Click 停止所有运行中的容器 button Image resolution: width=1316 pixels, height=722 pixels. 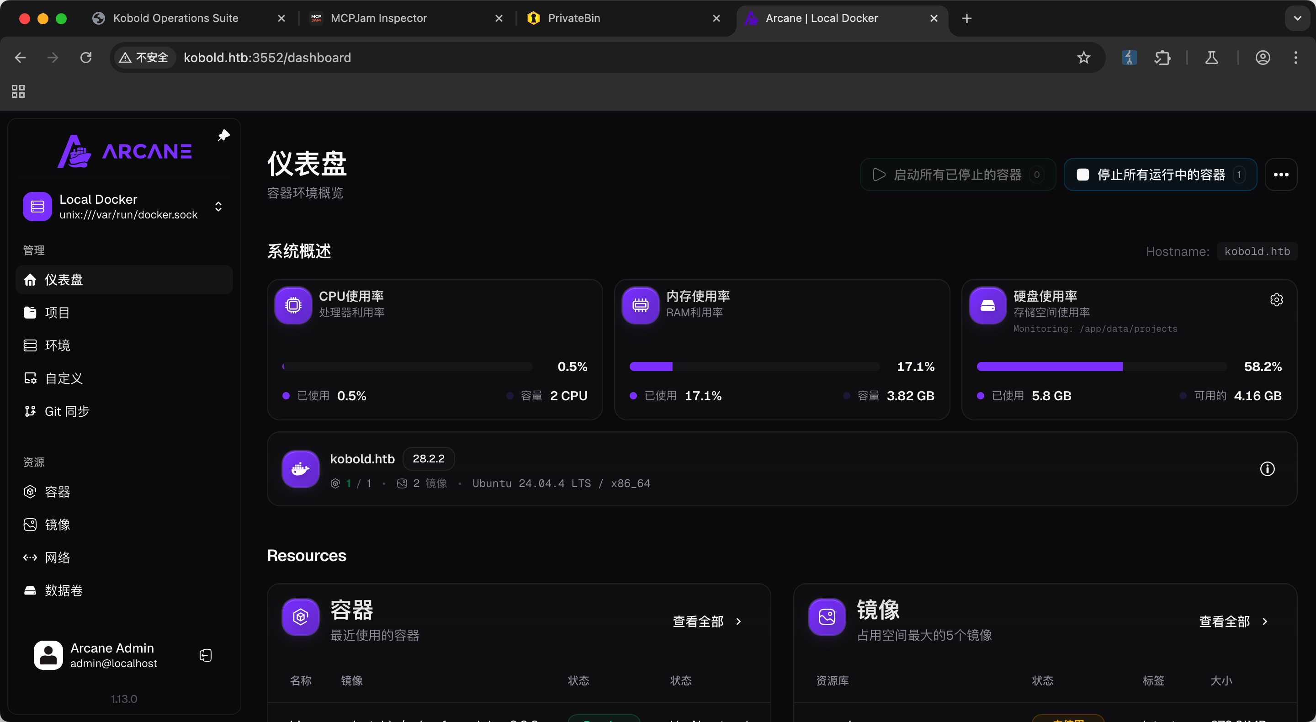(1160, 175)
